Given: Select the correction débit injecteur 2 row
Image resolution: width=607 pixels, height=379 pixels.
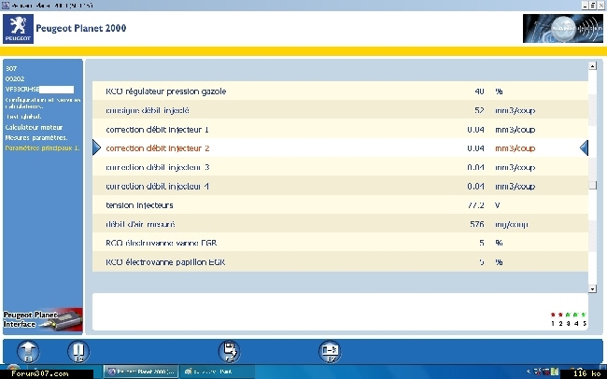Looking at the screenshot, I should (x=340, y=147).
